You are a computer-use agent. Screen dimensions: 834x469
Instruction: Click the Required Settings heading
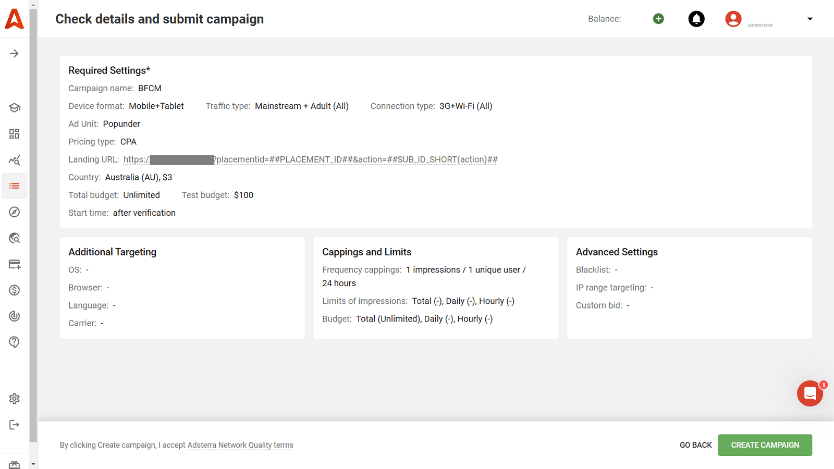click(x=109, y=70)
